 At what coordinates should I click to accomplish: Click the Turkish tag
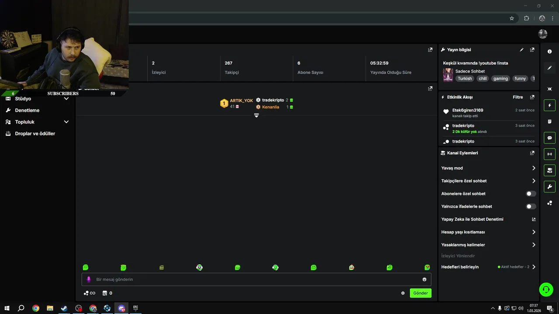(465, 78)
